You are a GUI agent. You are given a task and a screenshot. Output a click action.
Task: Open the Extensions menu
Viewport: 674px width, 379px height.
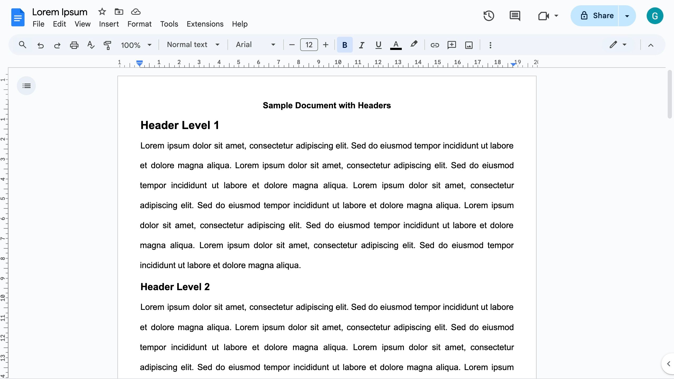205,24
